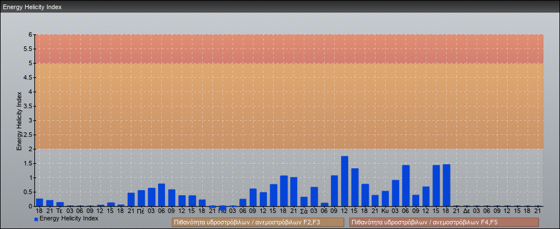Click the y-axis value 0
Screen dimensions: 560x229
pyautogui.click(x=31, y=206)
